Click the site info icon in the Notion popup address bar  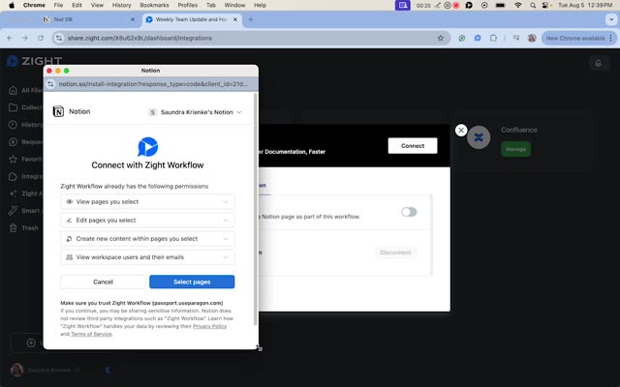click(50, 84)
